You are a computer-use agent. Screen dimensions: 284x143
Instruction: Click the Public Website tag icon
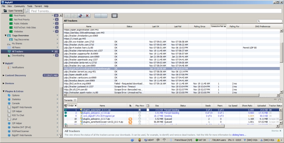pyautogui.click(x=11, y=23)
